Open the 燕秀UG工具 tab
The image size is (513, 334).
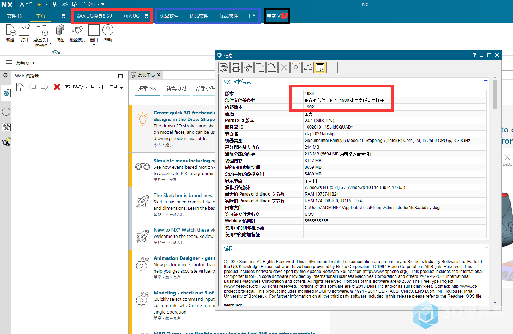(136, 16)
